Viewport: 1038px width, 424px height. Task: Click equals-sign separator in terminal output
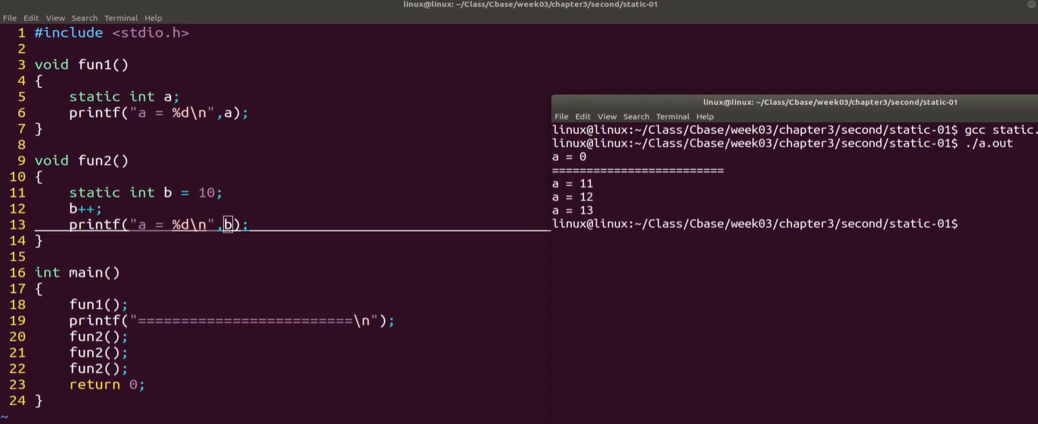click(638, 170)
